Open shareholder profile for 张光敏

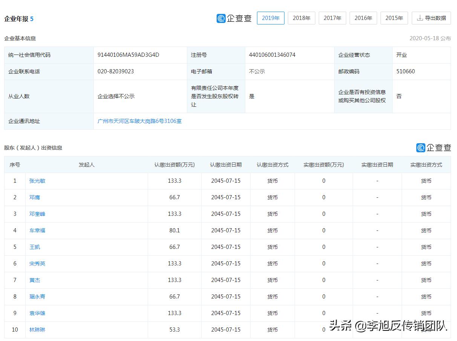point(37,181)
